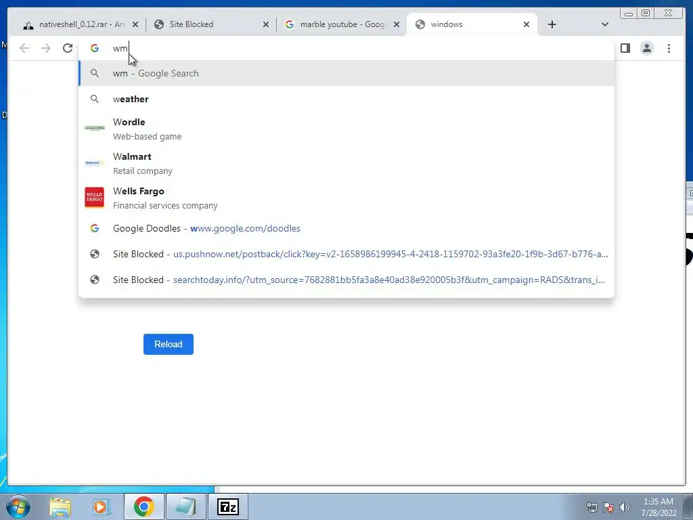Open the Google Doodles suggestion
The width and height of the screenshot is (693, 520).
346,228
